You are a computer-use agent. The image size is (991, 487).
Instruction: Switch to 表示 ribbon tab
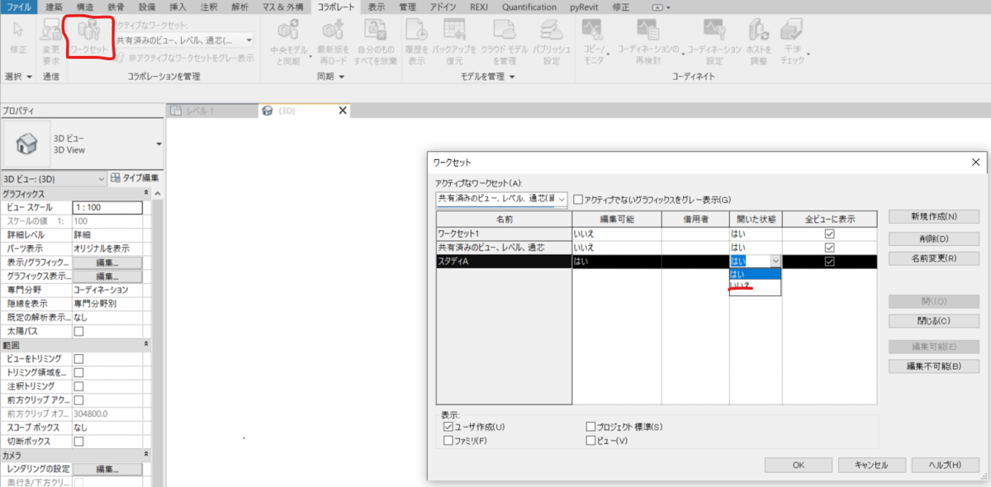point(377,7)
